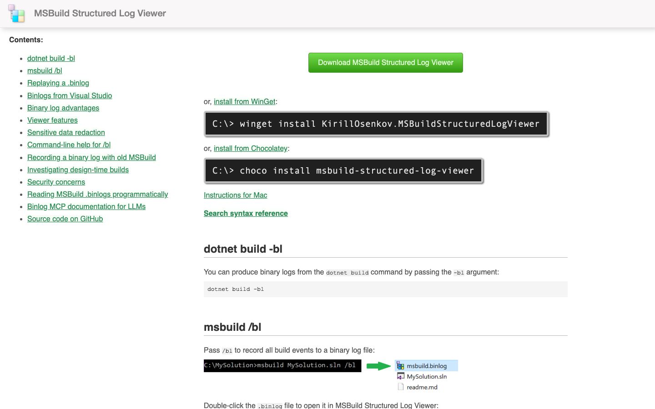Click the msbuild.binlog file icon

[400, 366]
